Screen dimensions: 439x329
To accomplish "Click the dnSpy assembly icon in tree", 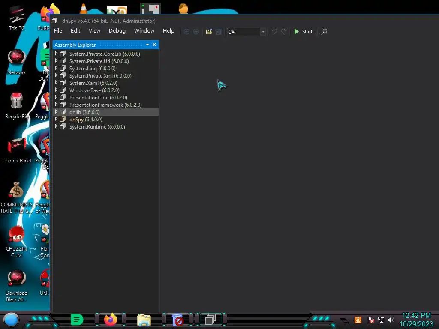I will point(63,119).
